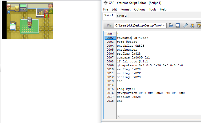Switch to the Script1 tab
This screenshot has width=201, height=123.
[x=109, y=15]
